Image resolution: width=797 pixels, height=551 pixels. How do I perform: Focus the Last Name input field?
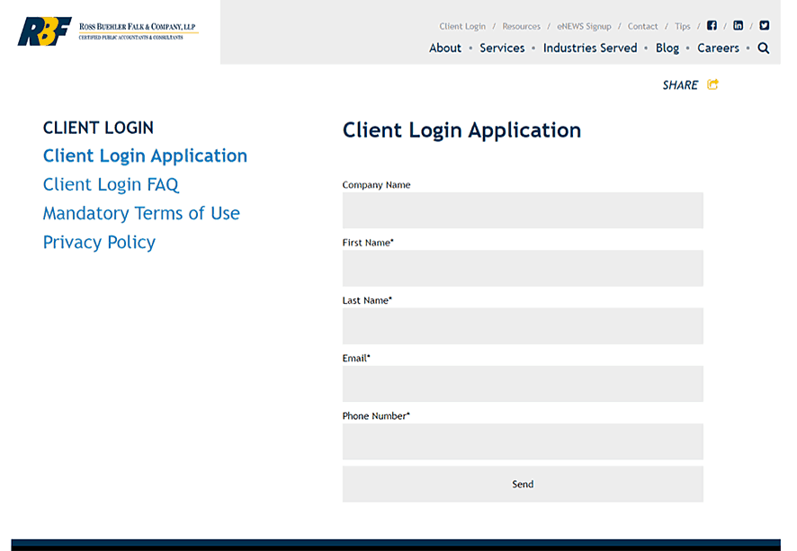tap(523, 326)
